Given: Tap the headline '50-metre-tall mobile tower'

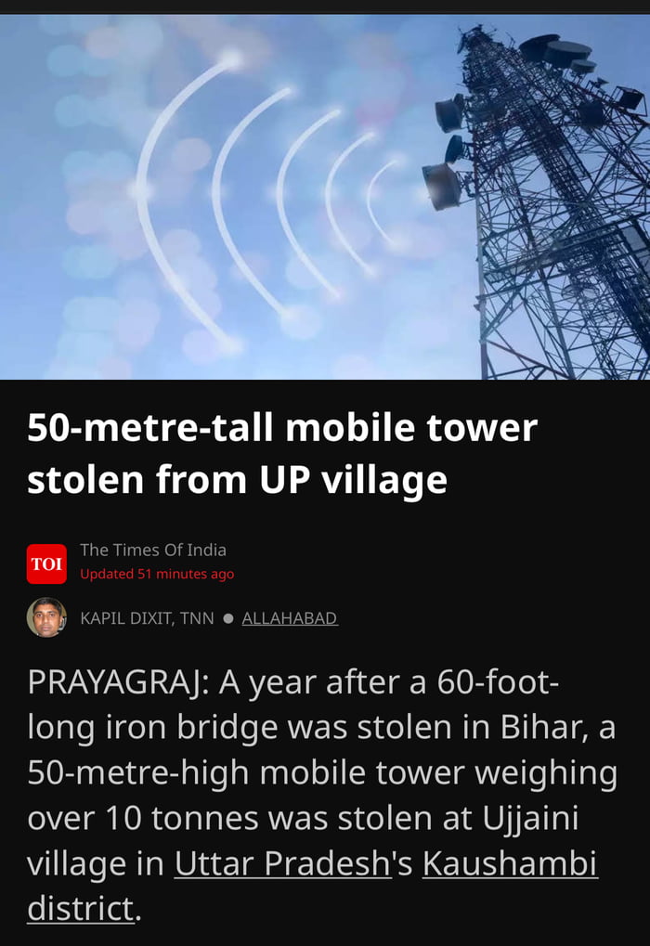Looking at the screenshot, I should (x=282, y=428).
